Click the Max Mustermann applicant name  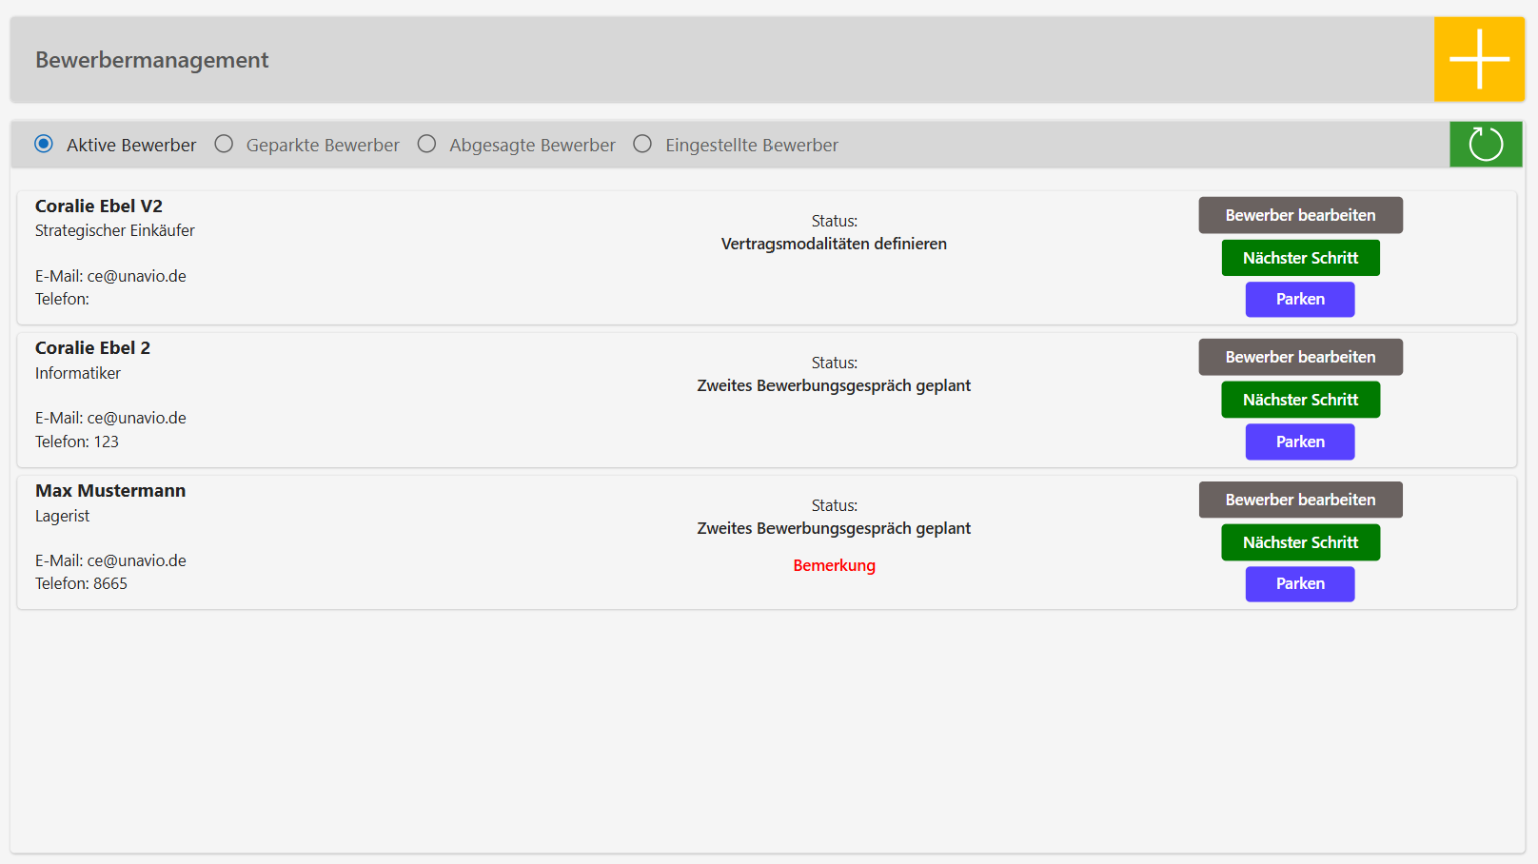[110, 491]
